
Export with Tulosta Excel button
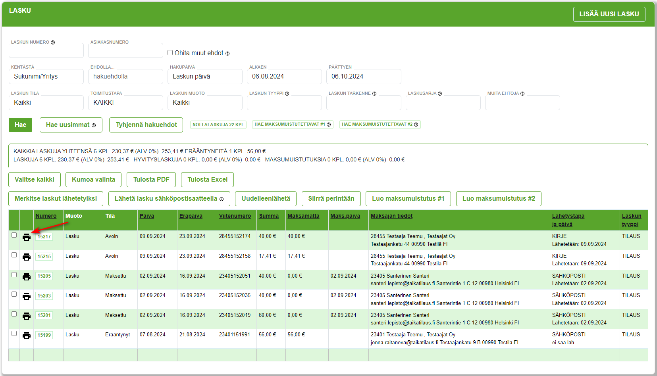[207, 180]
